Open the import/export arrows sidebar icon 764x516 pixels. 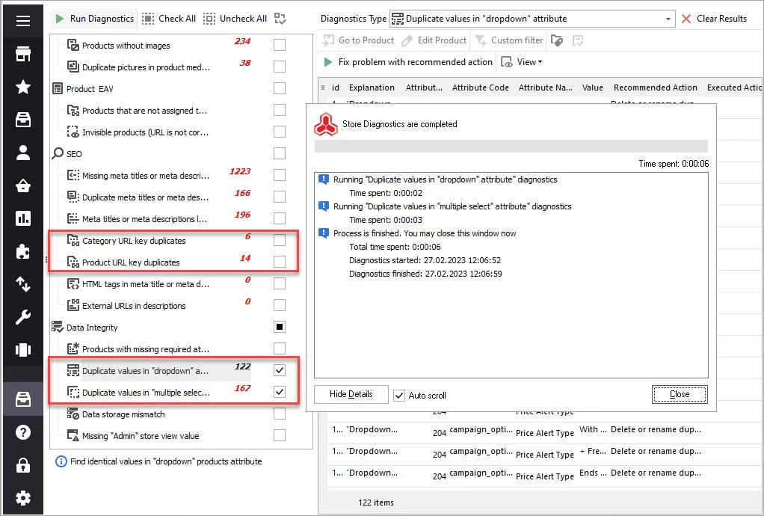point(23,284)
